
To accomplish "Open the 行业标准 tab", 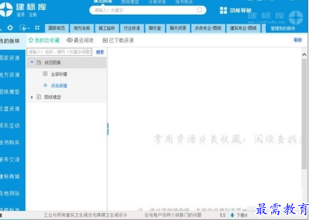I will 132,28.
